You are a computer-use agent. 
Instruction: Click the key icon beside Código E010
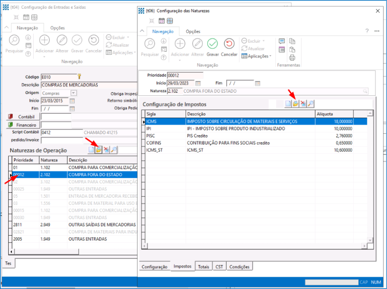79,77
